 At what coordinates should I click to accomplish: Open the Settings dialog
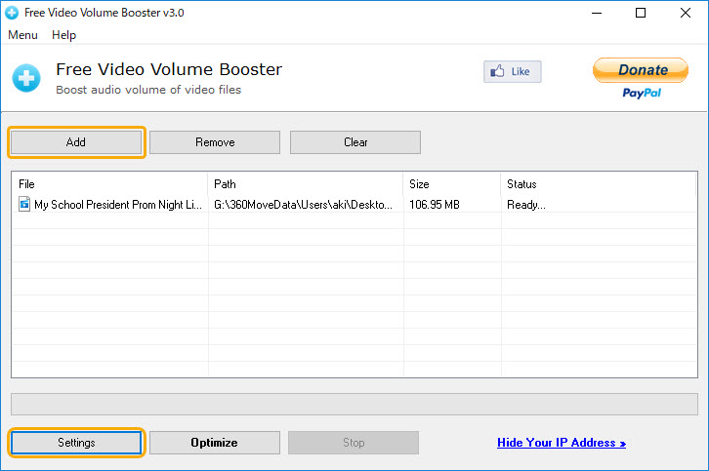pos(76,443)
